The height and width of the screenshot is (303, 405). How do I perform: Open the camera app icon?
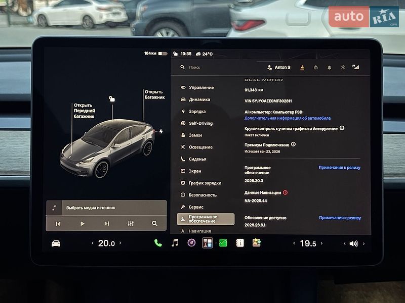point(191,243)
